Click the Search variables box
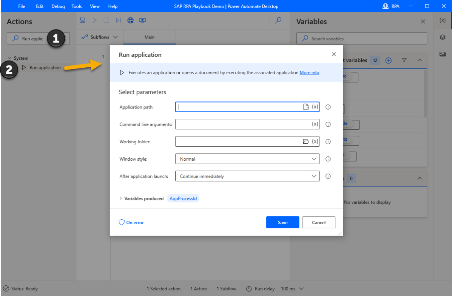 [361, 39]
